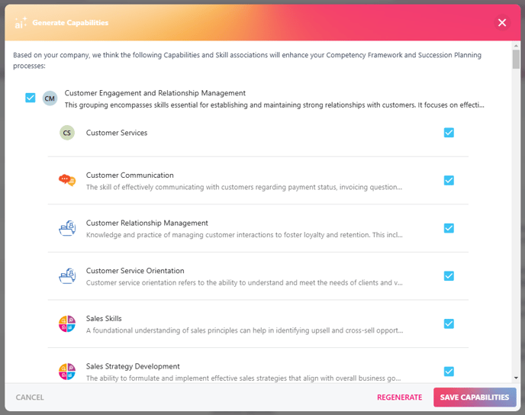The height and width of the screenshot is (415, 525).
Task: Close the dialog with the X
Action: click(502, 23)
